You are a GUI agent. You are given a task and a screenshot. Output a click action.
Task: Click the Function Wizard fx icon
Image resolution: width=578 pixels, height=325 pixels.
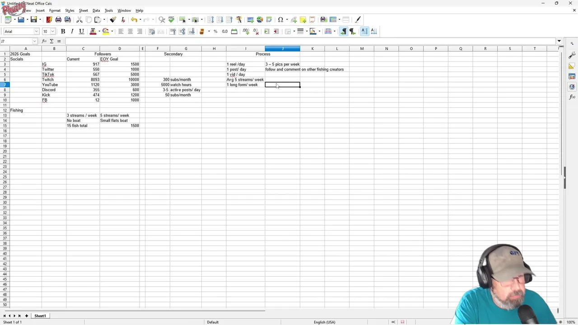(x=44, y=41)
